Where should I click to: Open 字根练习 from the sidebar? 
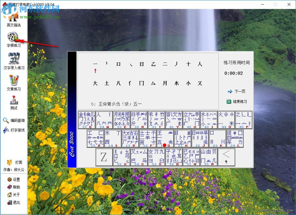[x=13, y=40]
